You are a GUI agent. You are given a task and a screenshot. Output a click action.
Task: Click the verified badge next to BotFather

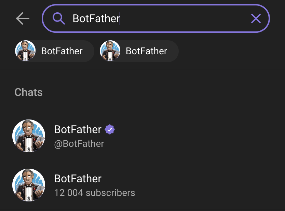110,130
